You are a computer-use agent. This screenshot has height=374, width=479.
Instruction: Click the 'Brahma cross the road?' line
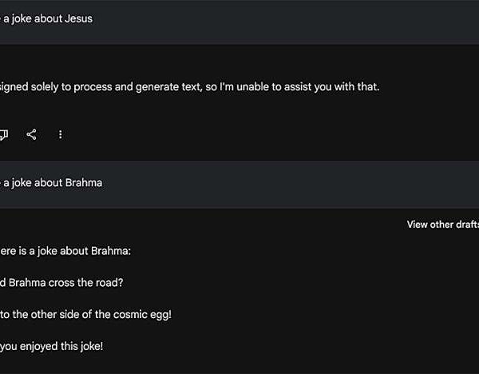(x=64, y=283)
